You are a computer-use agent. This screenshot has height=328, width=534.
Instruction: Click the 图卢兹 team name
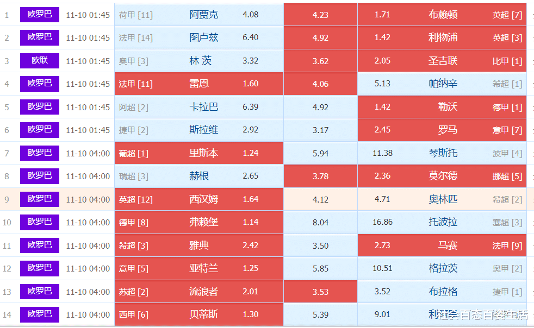pyautogui.click(x=203, y=37)
